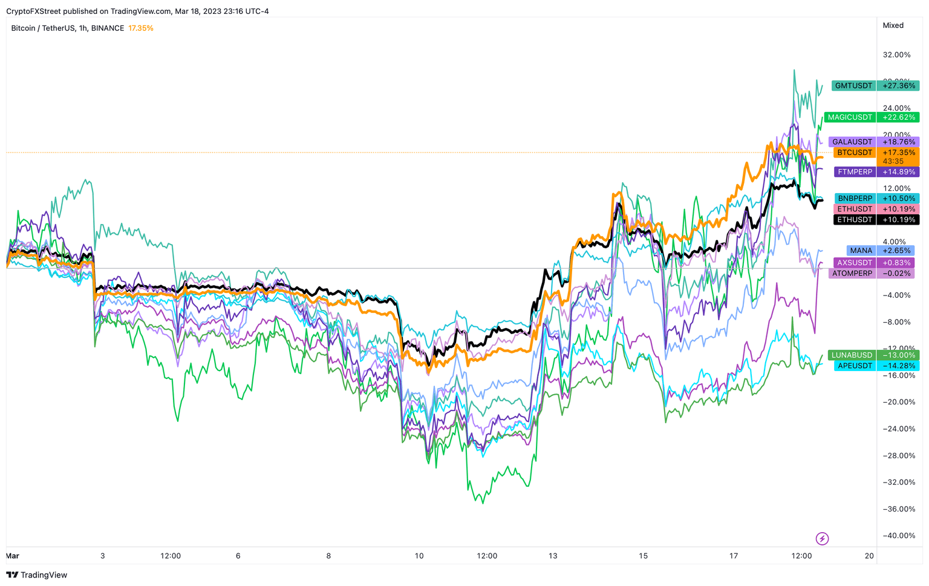929x586 pixels.
Task: Open the BINANCE exchange selector in legend
Action: click(106, 28)
